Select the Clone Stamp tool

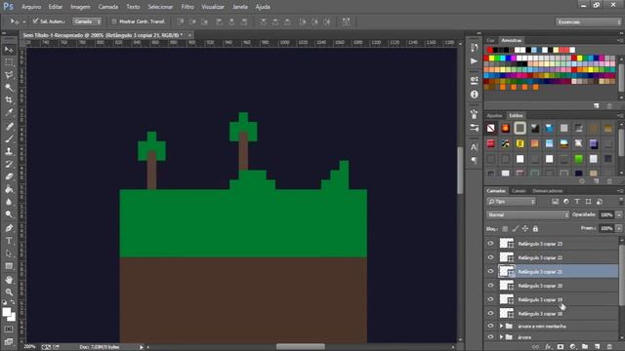pyautogui.click(x=9, y=151)
